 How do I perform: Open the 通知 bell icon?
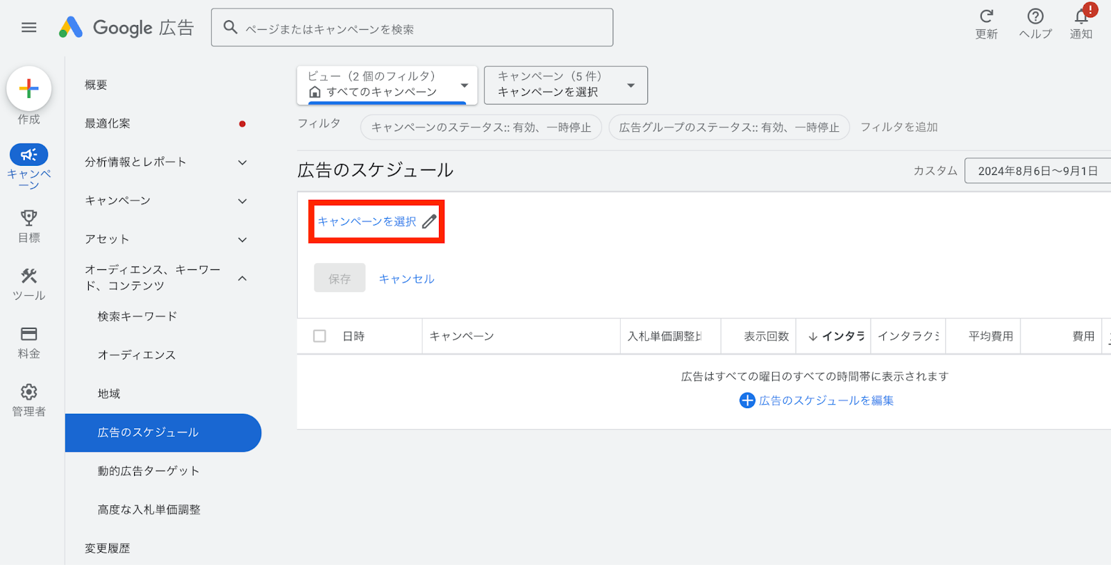(1082, 16)
